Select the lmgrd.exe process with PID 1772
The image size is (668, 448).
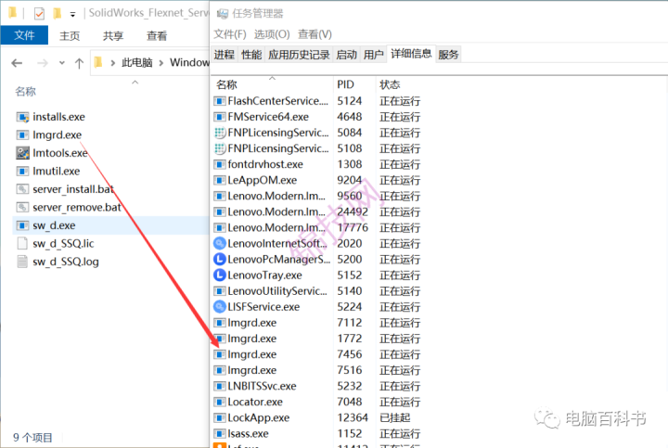point(317,339)
